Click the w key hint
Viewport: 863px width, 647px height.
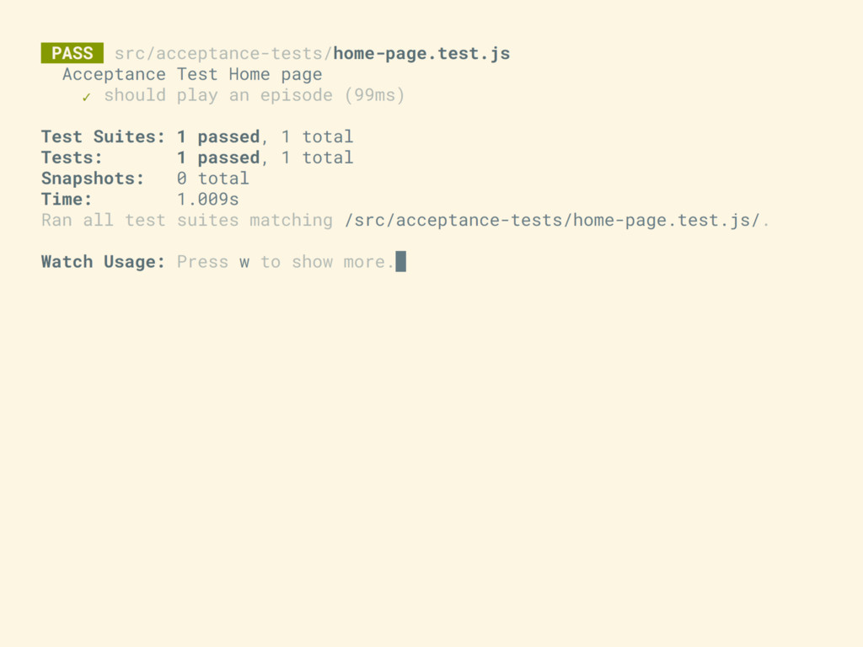click(244, 263)
